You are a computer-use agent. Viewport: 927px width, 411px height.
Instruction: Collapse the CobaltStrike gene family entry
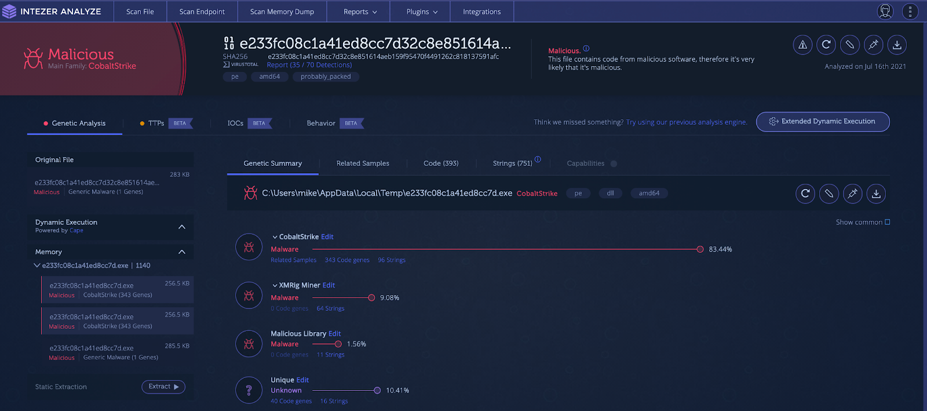click(x=275, y=237)
